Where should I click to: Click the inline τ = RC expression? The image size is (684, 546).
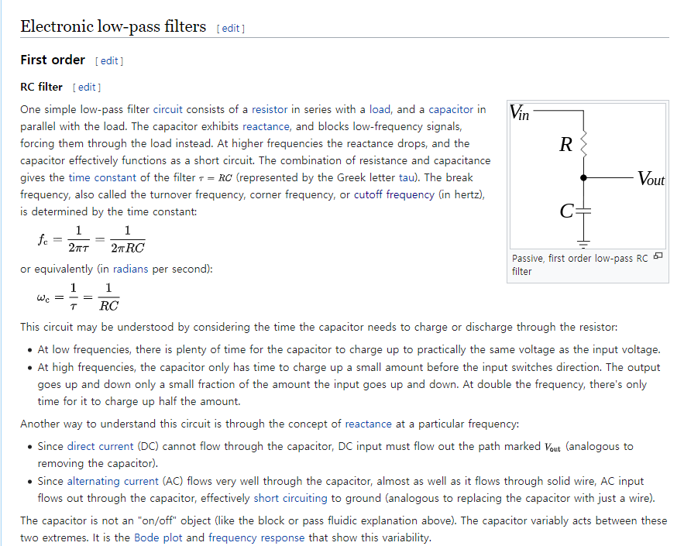tap(215, 178)
